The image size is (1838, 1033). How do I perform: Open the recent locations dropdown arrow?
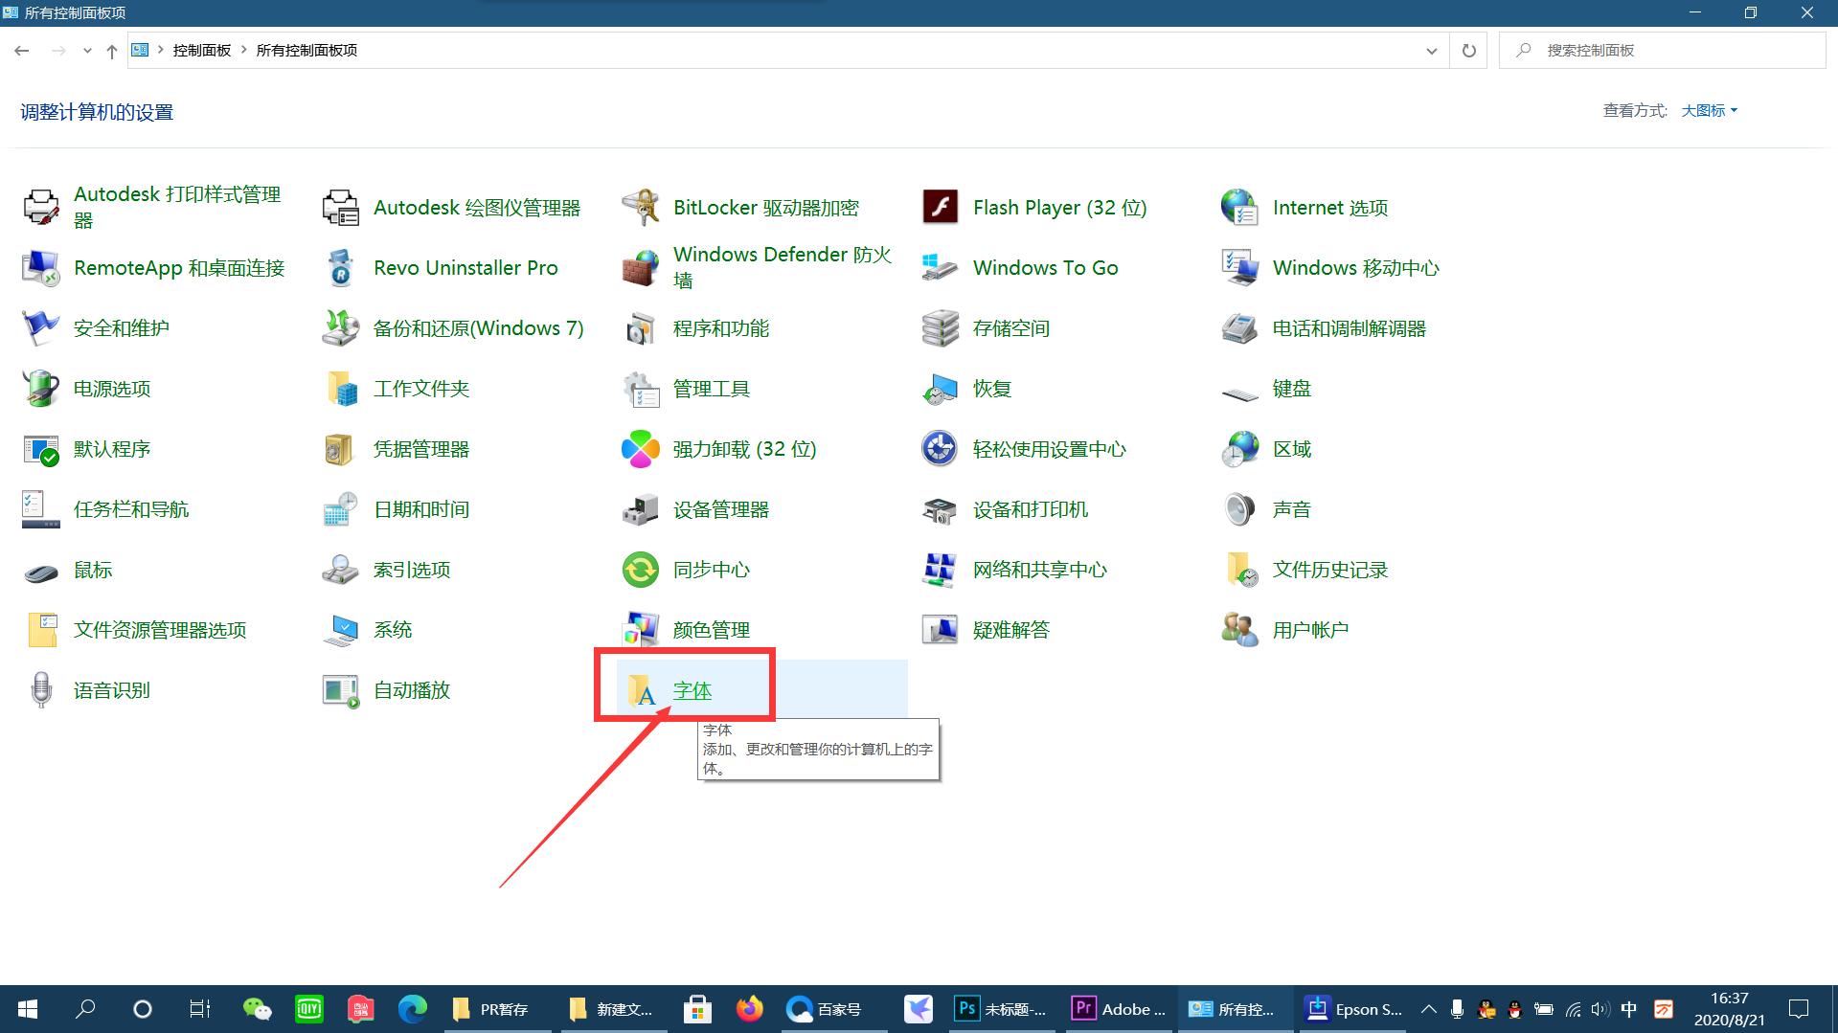pos(87,51)
